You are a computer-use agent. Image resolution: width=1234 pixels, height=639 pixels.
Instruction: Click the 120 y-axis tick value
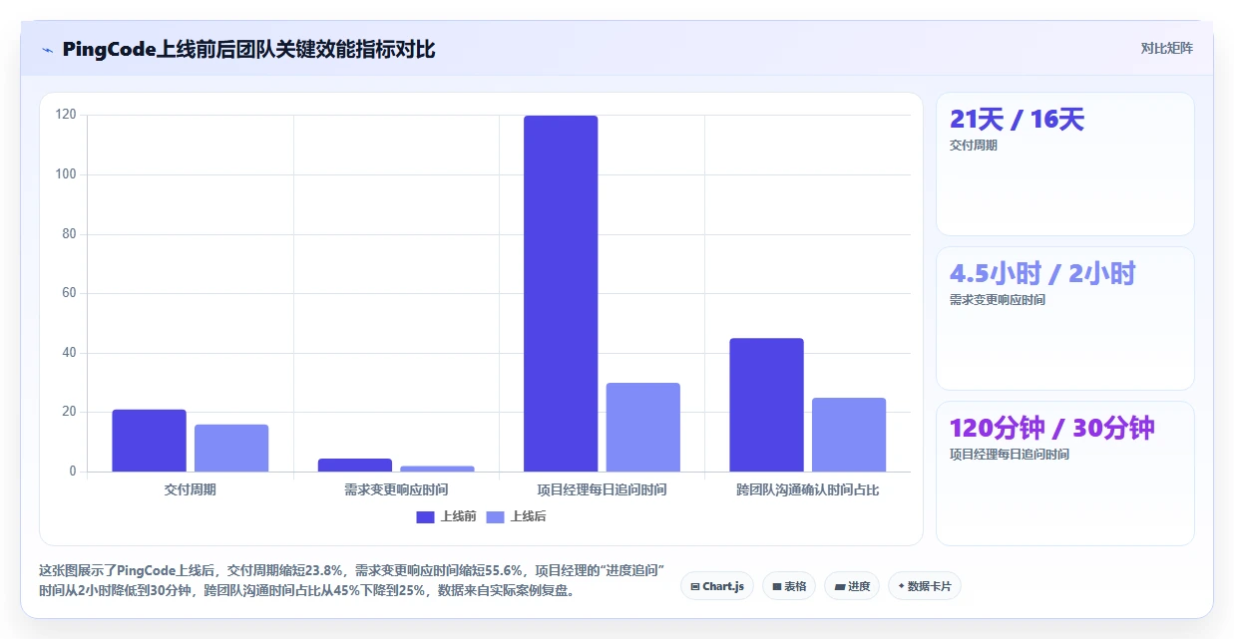click(66, 115)
